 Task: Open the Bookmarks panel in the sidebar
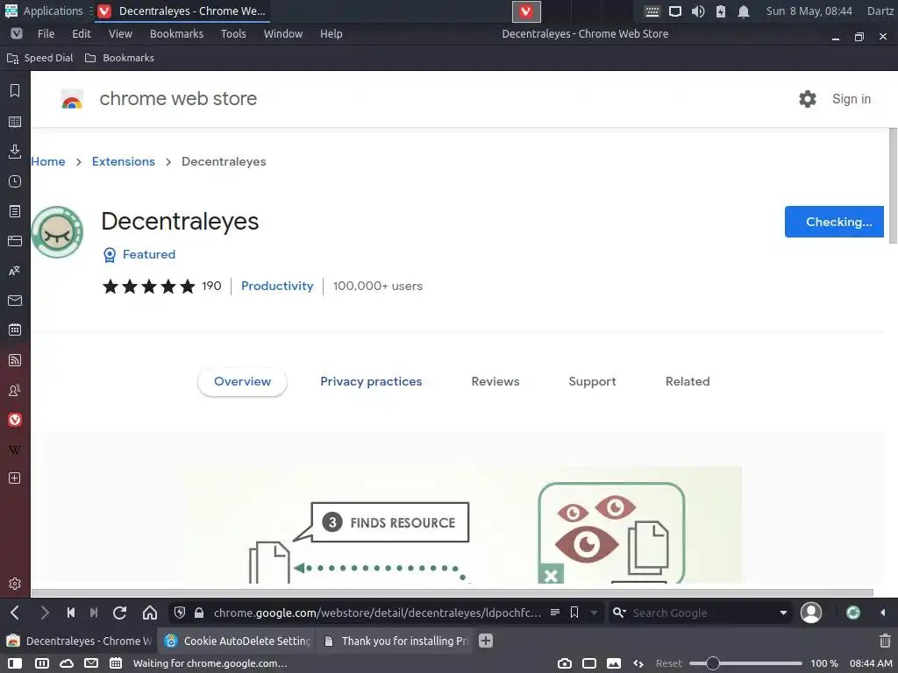pos(15,91)
